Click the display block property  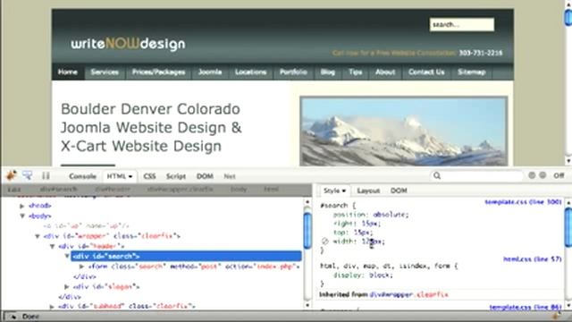363,275
